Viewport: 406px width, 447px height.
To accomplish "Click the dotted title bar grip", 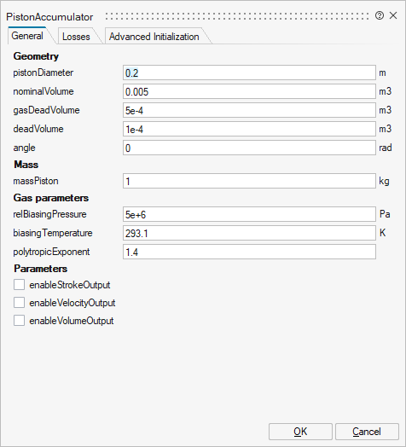I will 237,16.
